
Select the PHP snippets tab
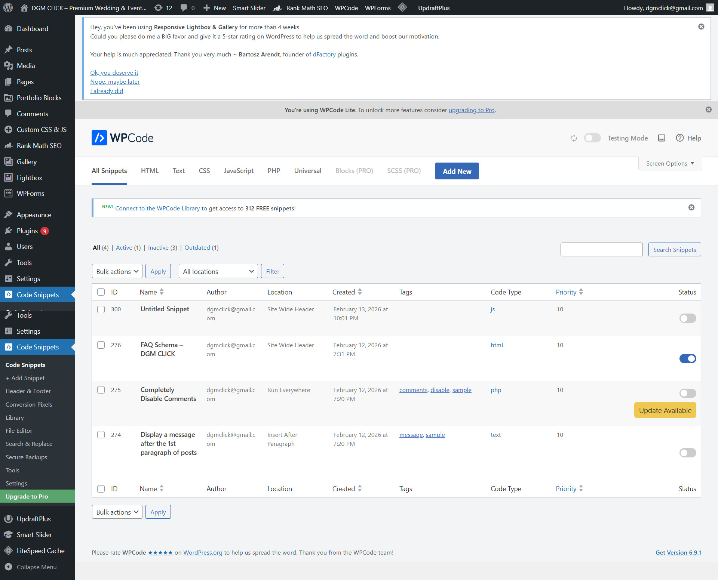point(274,171)
